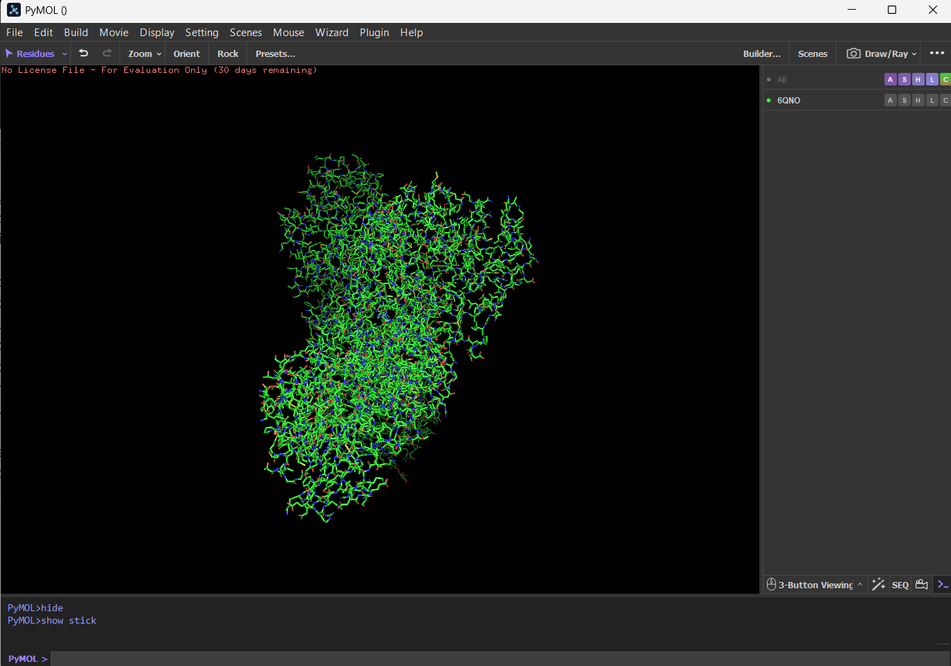
Task: Click the PyMOL app icon in title bar
Action: click(14, 10)
